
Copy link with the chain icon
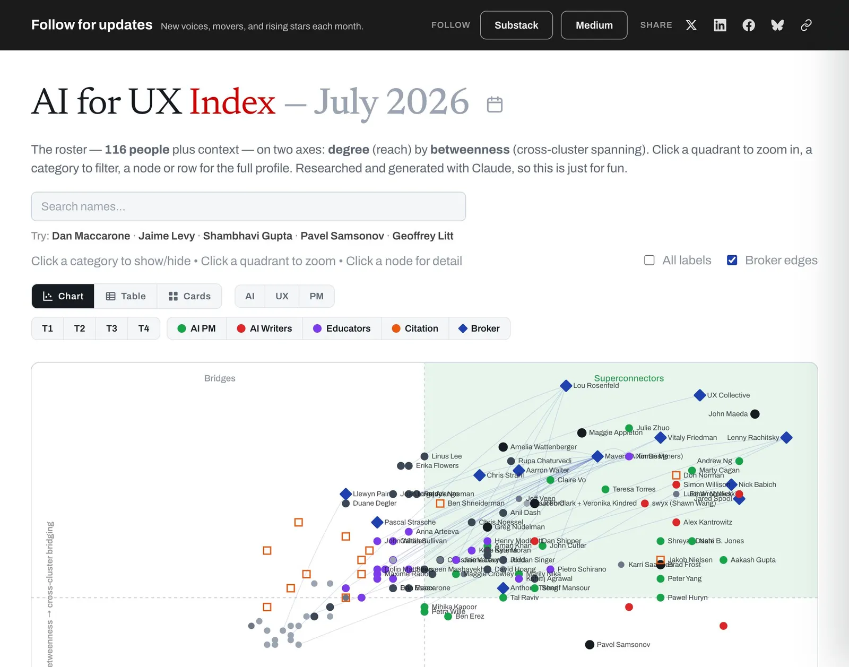(x=806, y=25)
